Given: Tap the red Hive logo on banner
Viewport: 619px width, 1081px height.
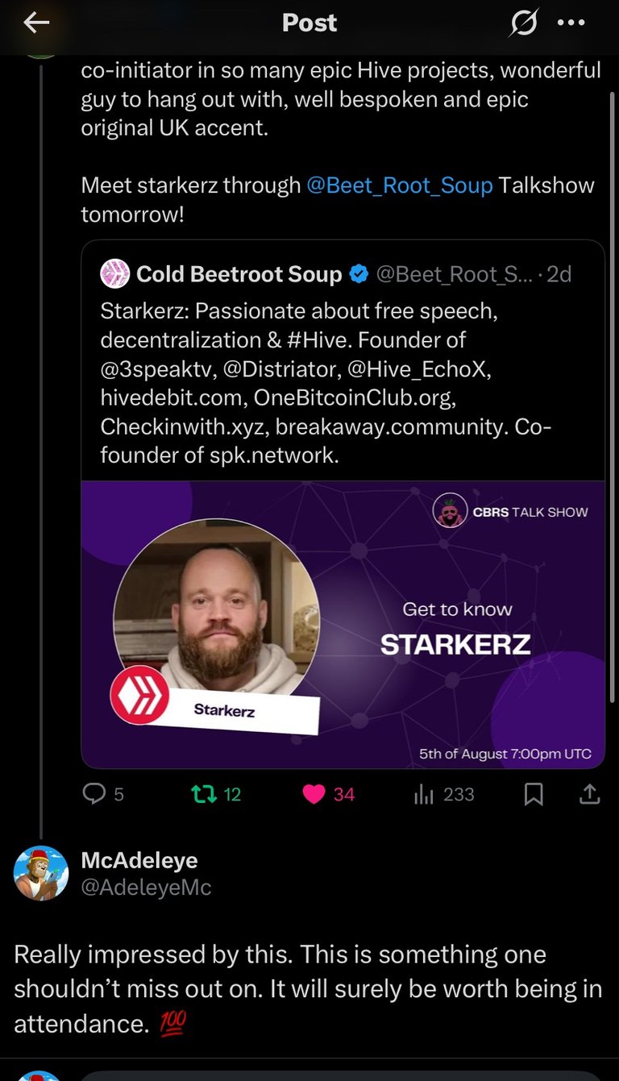Looking at the screenshot, I should click(x=140, y=695).
